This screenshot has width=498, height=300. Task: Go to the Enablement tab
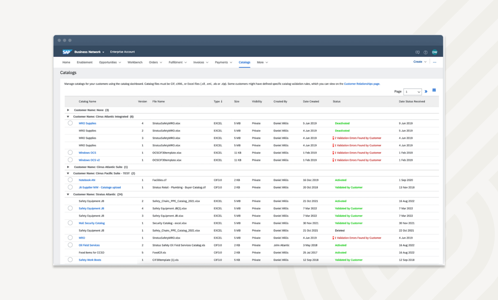85,62
